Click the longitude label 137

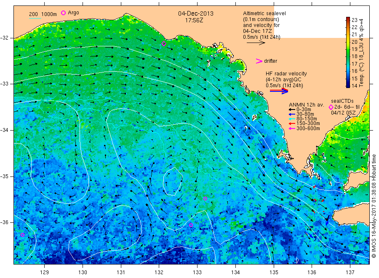350,273
